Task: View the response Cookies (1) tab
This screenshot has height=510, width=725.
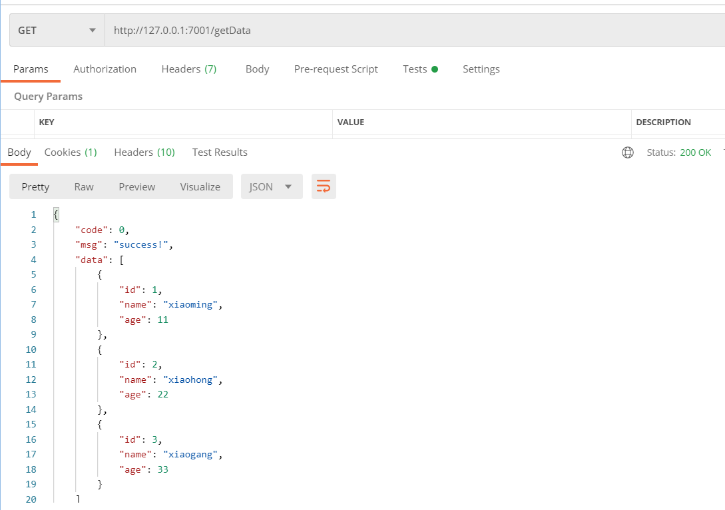Action: pos(71,152)
